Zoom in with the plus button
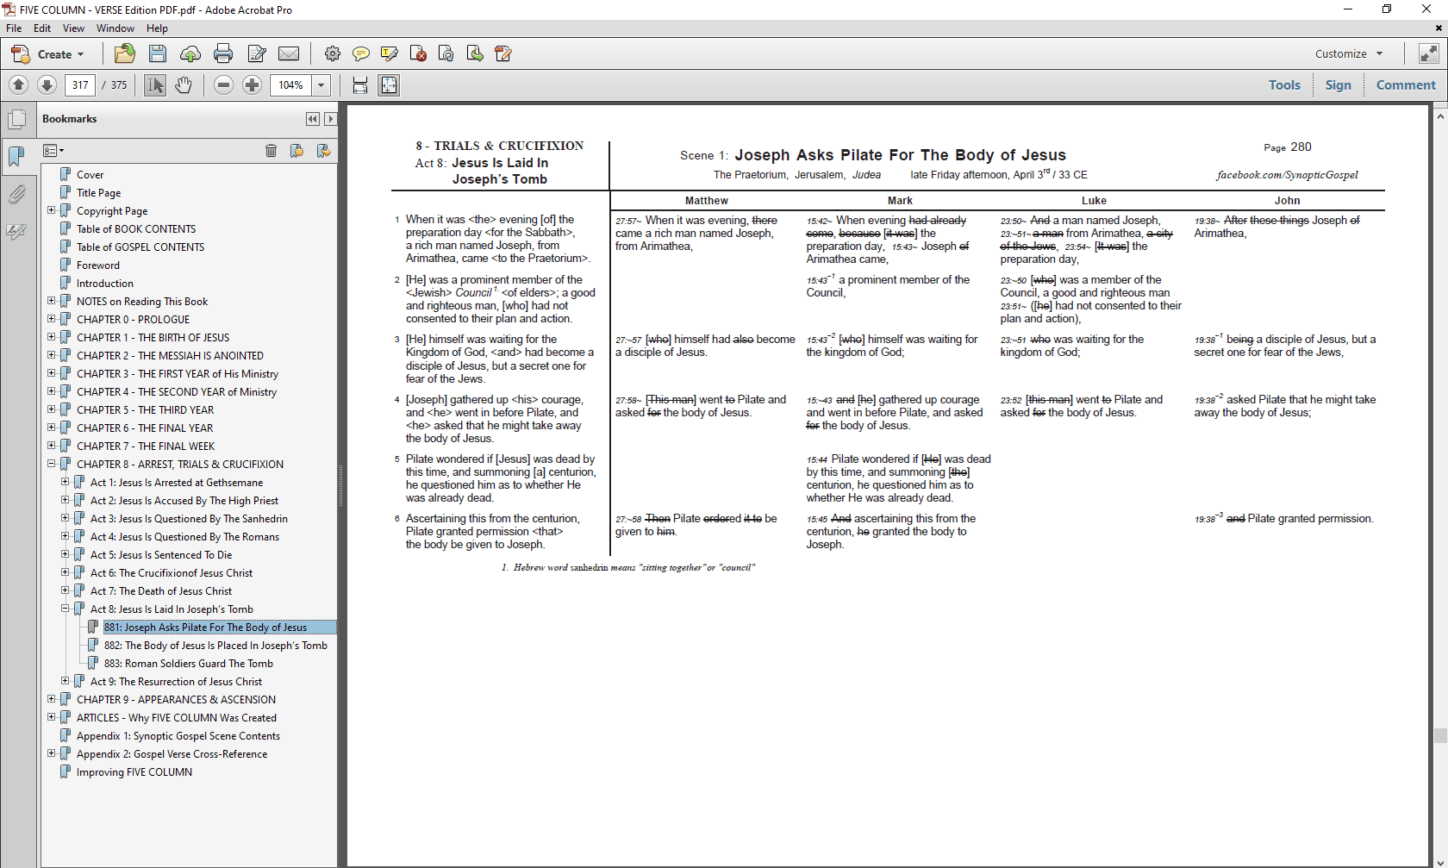This screenshot has width=1448, height=868. pos(252,84)
